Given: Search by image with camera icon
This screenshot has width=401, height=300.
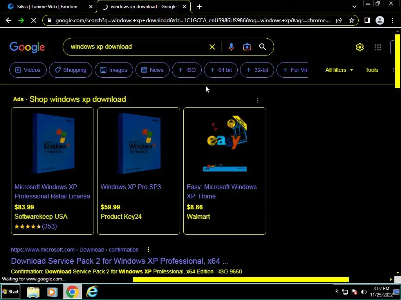Looking at the screenshot, I should point(247,47).
